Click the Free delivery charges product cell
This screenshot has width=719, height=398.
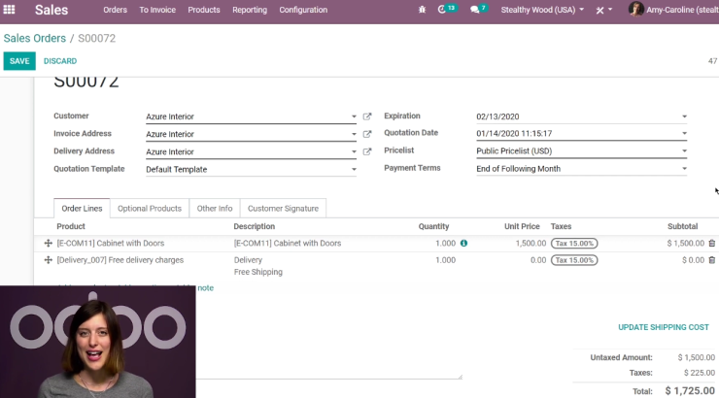tap(120, 260)
